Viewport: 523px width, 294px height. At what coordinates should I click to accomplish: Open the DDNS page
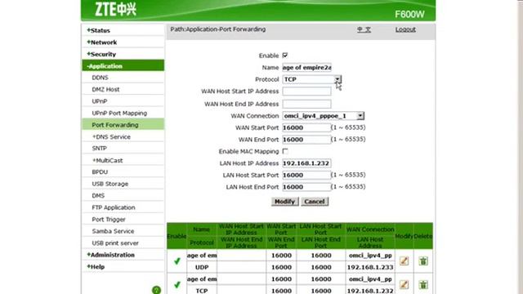[100, 78]
